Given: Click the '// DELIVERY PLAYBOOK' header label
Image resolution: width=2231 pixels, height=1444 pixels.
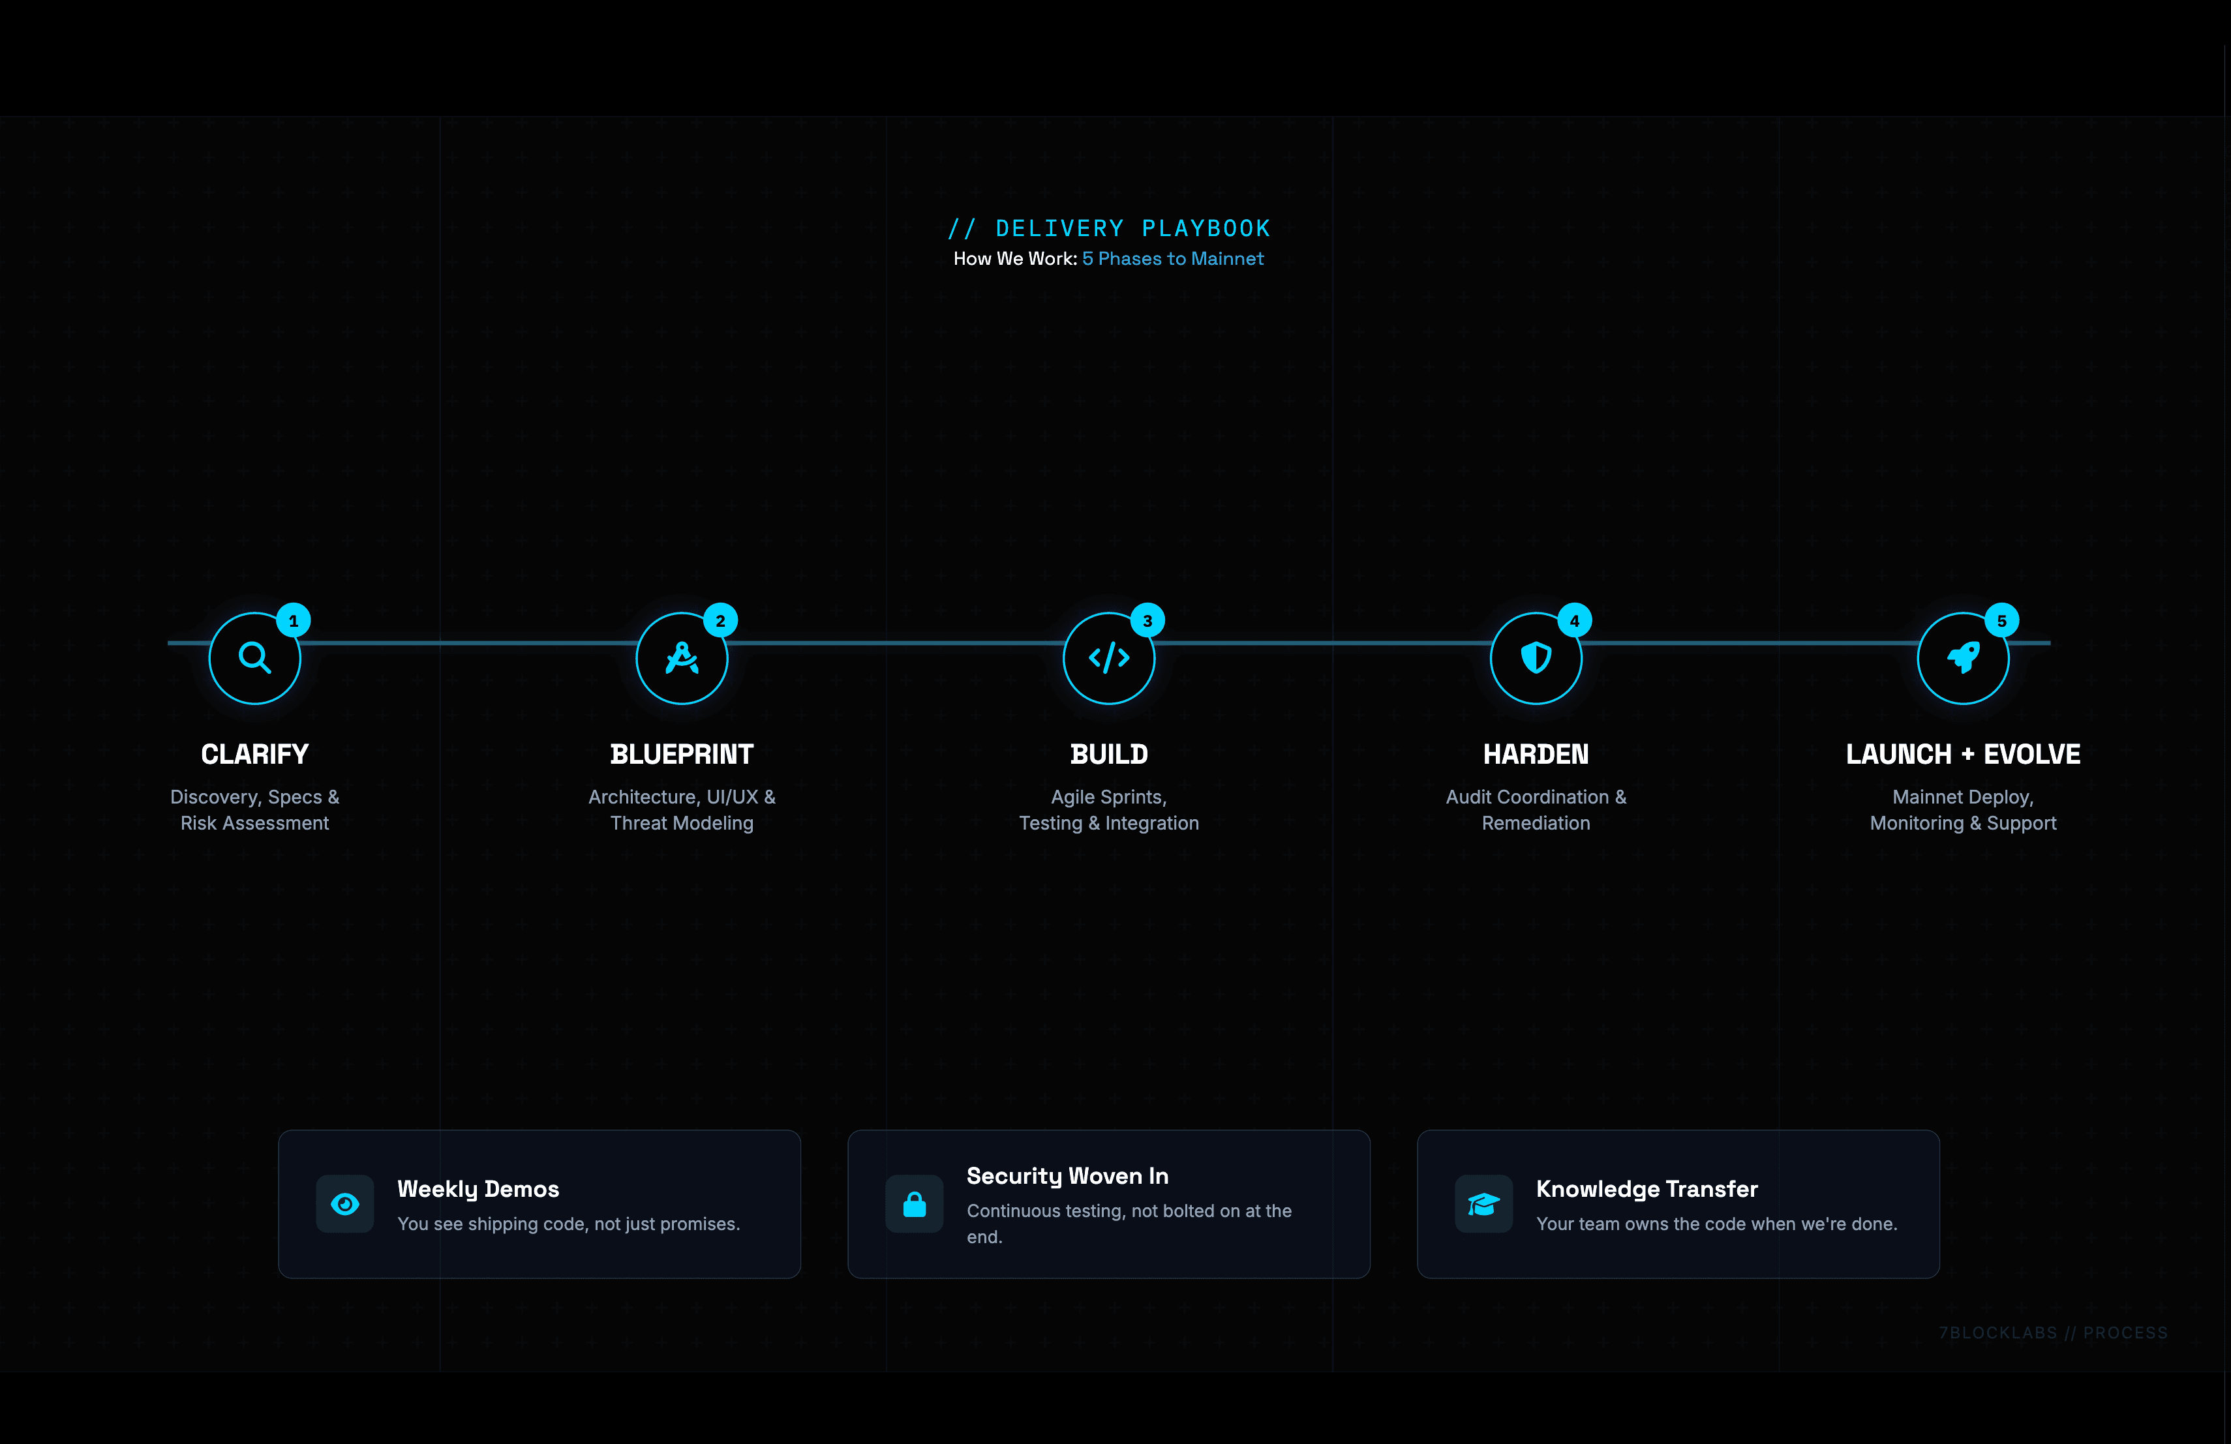Looking at the screenshot, I should click(1109, 229).
